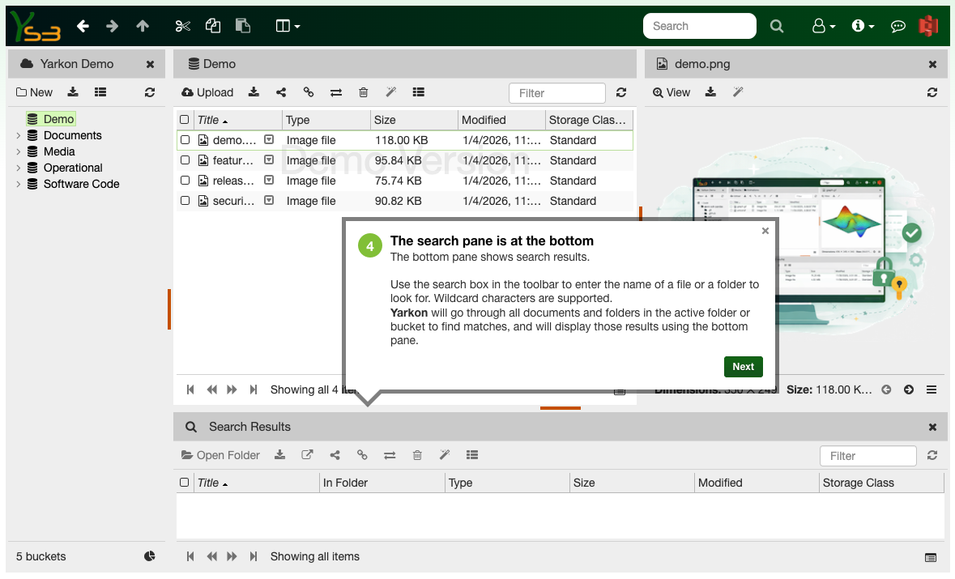955x579 pixels.
Task: Click the magnifier search icon in top bar
Action: point(776,26)
